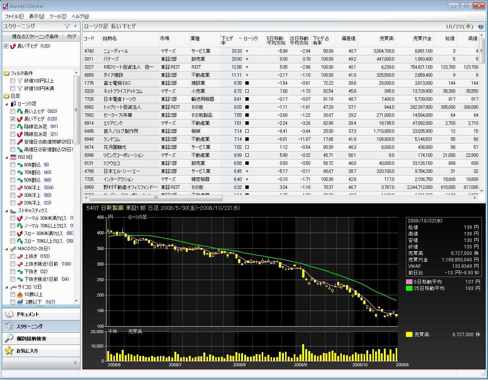The height and width of the screenshot is (380, 488).
Task: Click the blue icon beside 2勝以下 (167)
Action: coord(20,302)
